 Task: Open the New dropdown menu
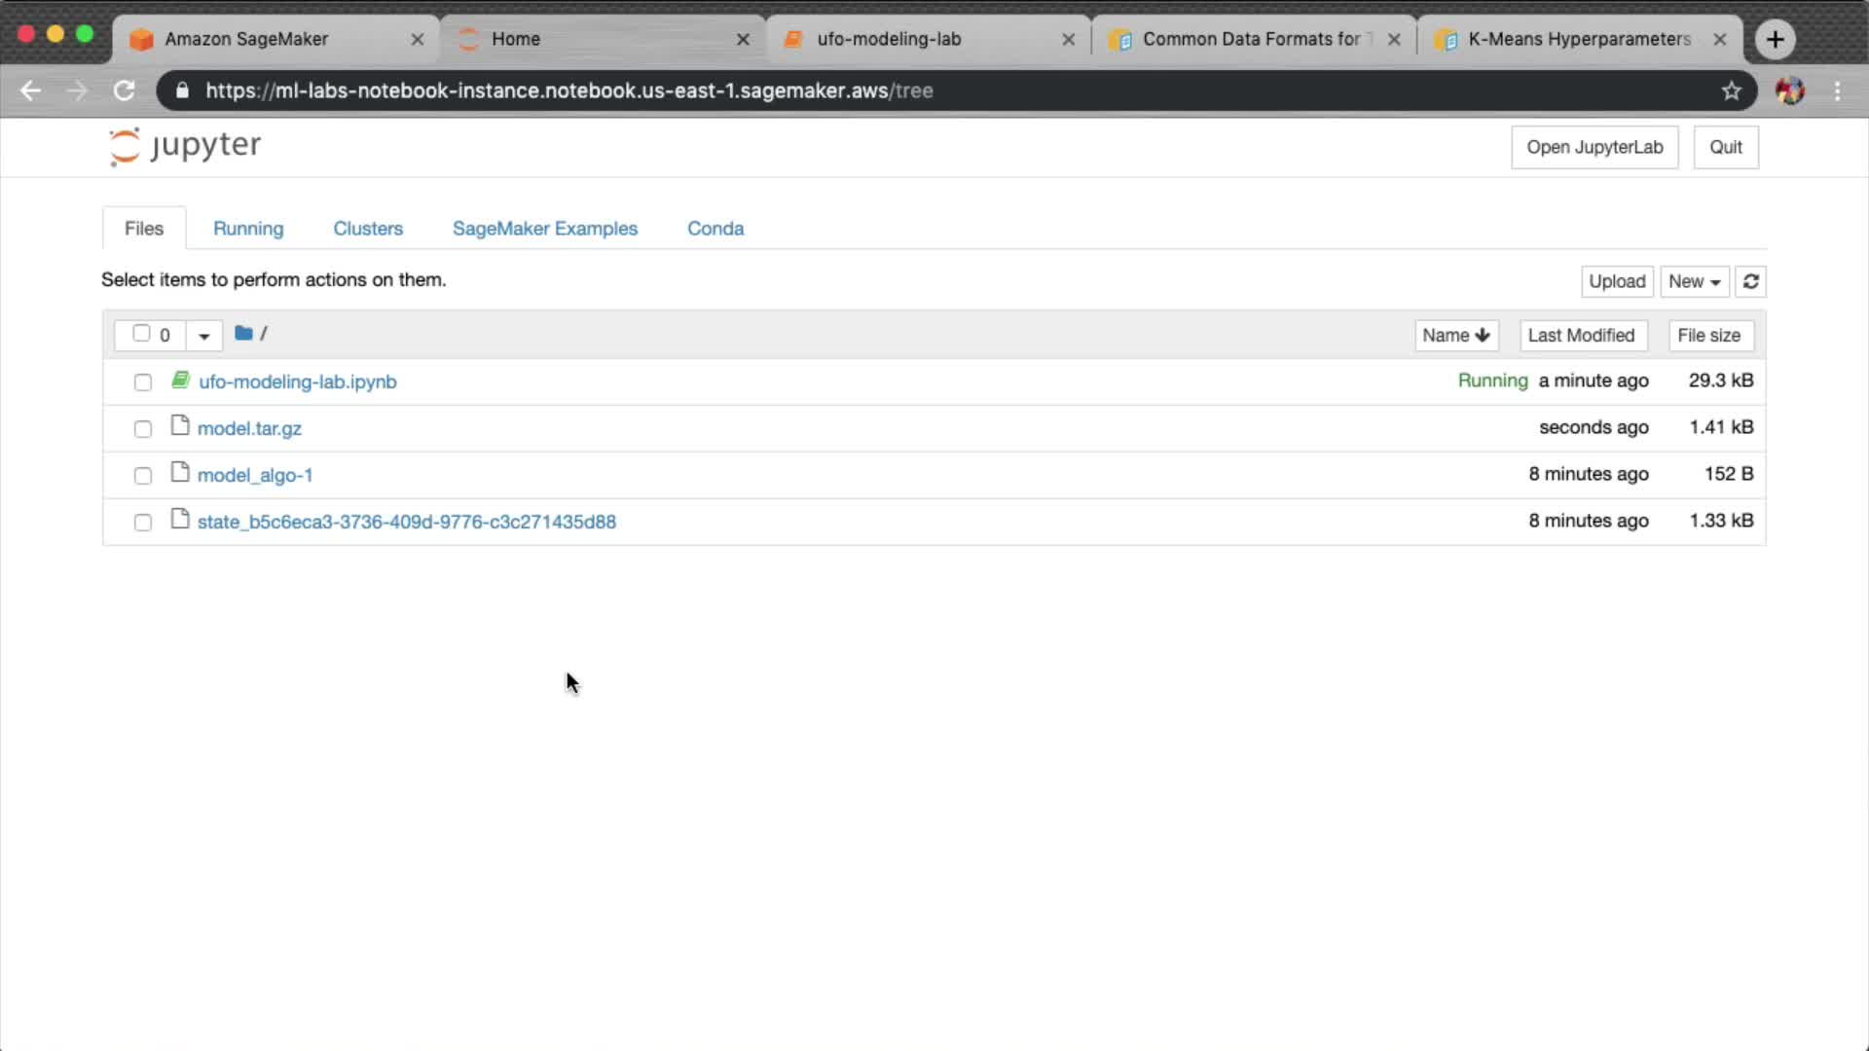[1694, 281]
